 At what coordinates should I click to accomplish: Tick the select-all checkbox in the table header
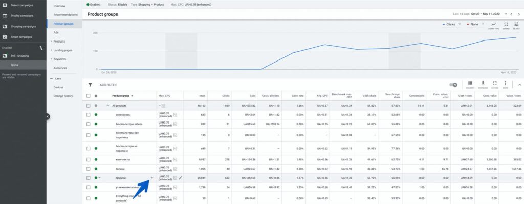click(88, 96)
